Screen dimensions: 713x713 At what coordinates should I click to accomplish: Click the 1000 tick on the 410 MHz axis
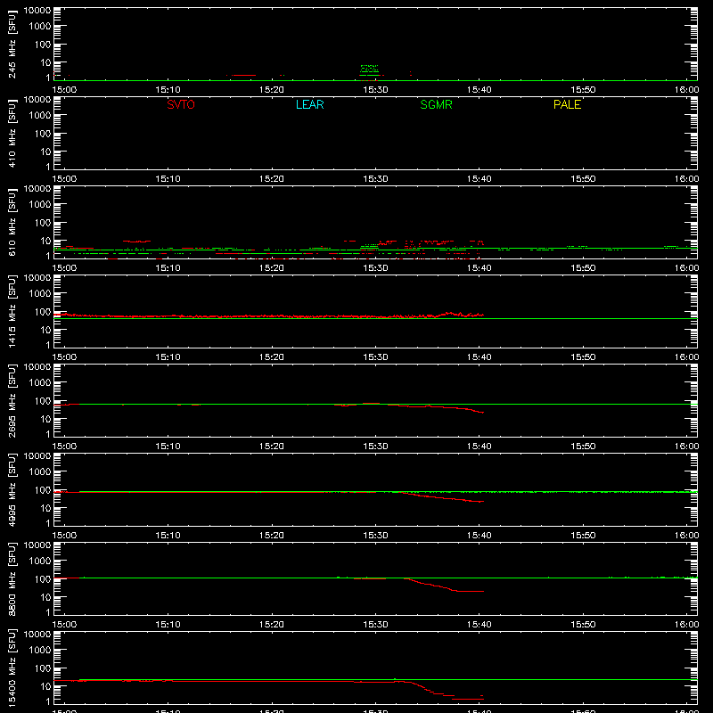pyautogui.click(x=40, y=116)
